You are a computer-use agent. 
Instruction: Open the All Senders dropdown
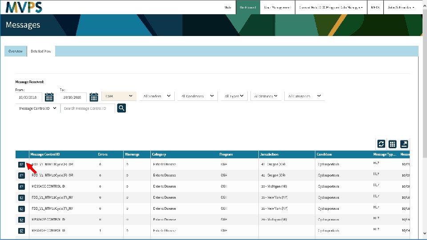tap(157, 96)
